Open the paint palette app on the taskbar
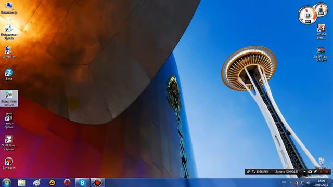The image size is (333, 187). pyautogui.click(x=37, y=182)
